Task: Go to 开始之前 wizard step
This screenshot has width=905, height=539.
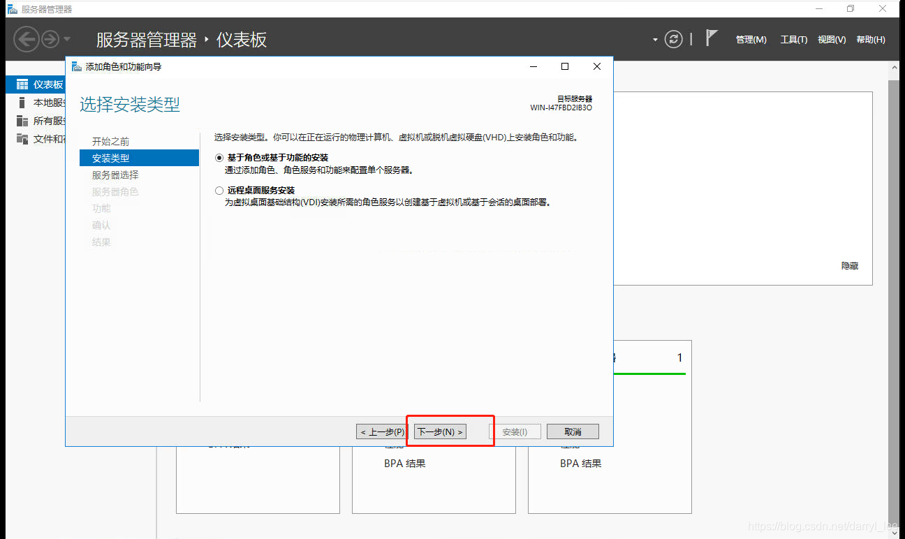Action: (110, 142)
